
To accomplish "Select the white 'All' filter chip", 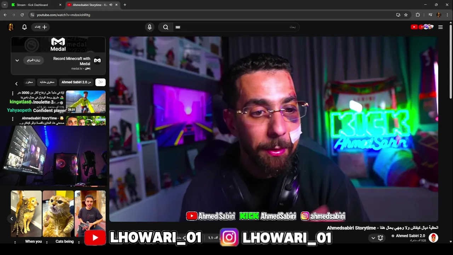I will [x=101, y=82].
